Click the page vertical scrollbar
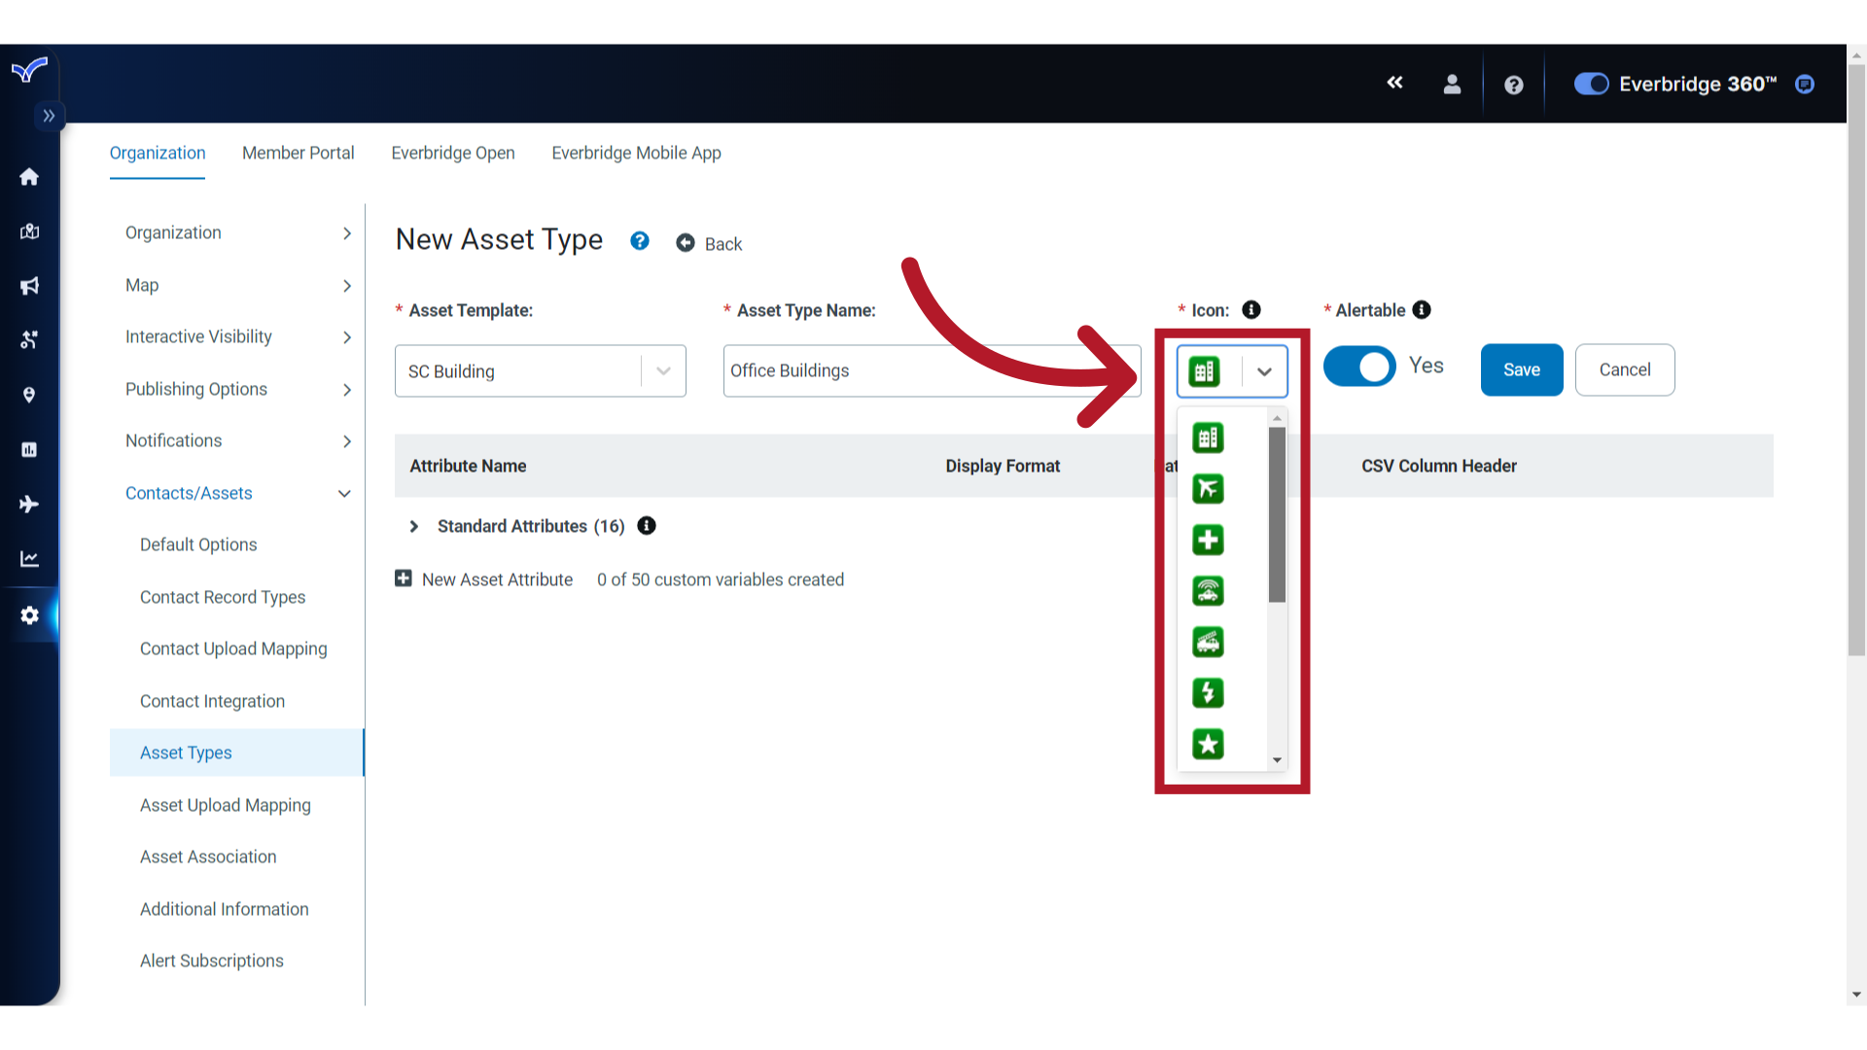The image size is (1867, 1050). [1856, 360]
